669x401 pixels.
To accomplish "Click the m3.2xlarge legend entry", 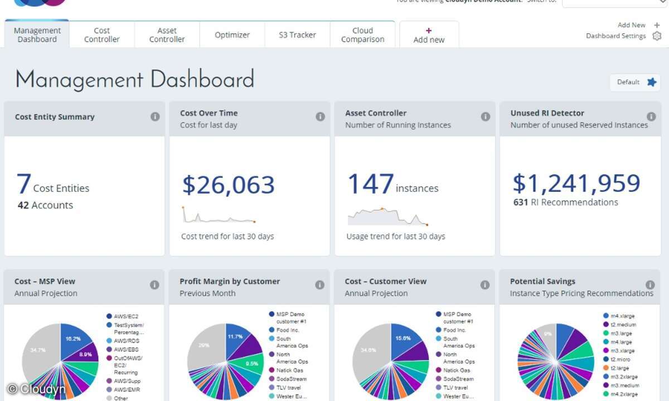I will click(x=620, y=377).
